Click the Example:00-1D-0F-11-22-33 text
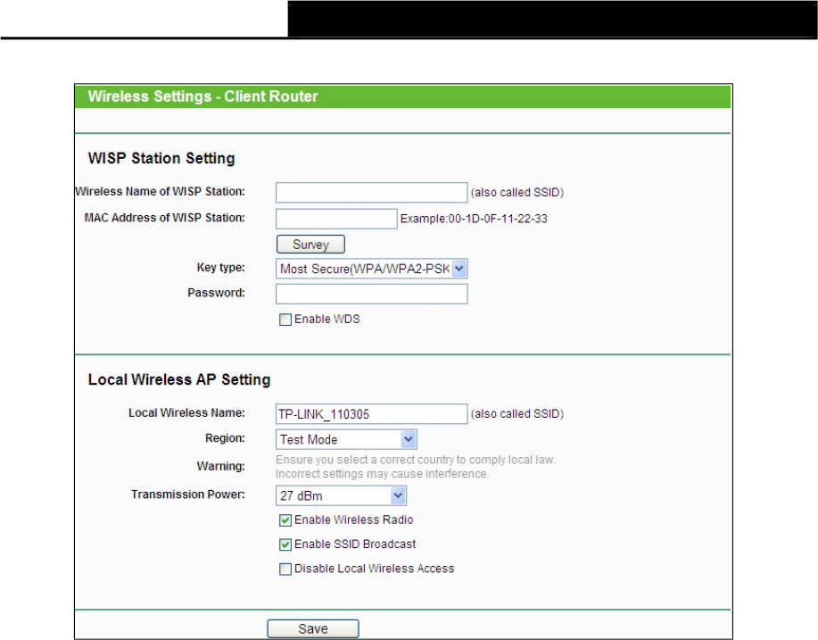This screenshot has width=818, height=640. point(474,219)
